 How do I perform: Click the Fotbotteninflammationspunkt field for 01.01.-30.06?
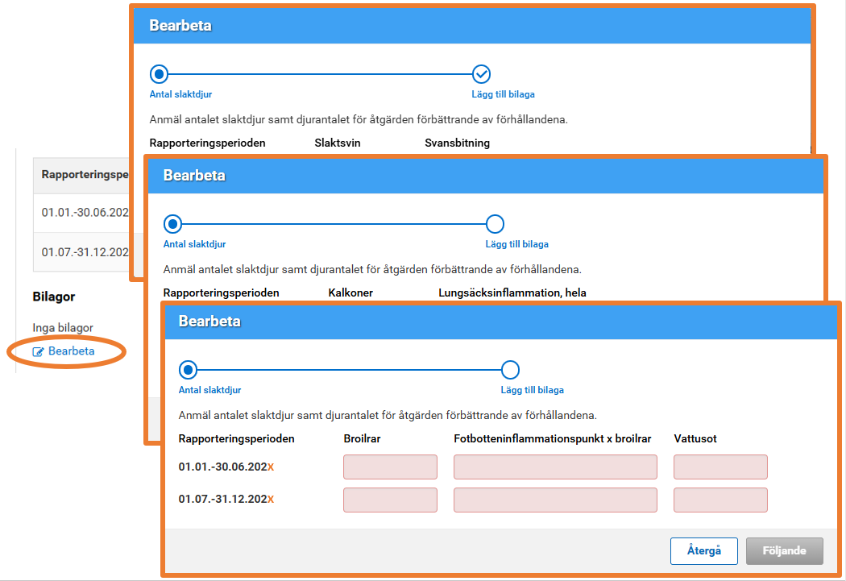coord(555,467)
